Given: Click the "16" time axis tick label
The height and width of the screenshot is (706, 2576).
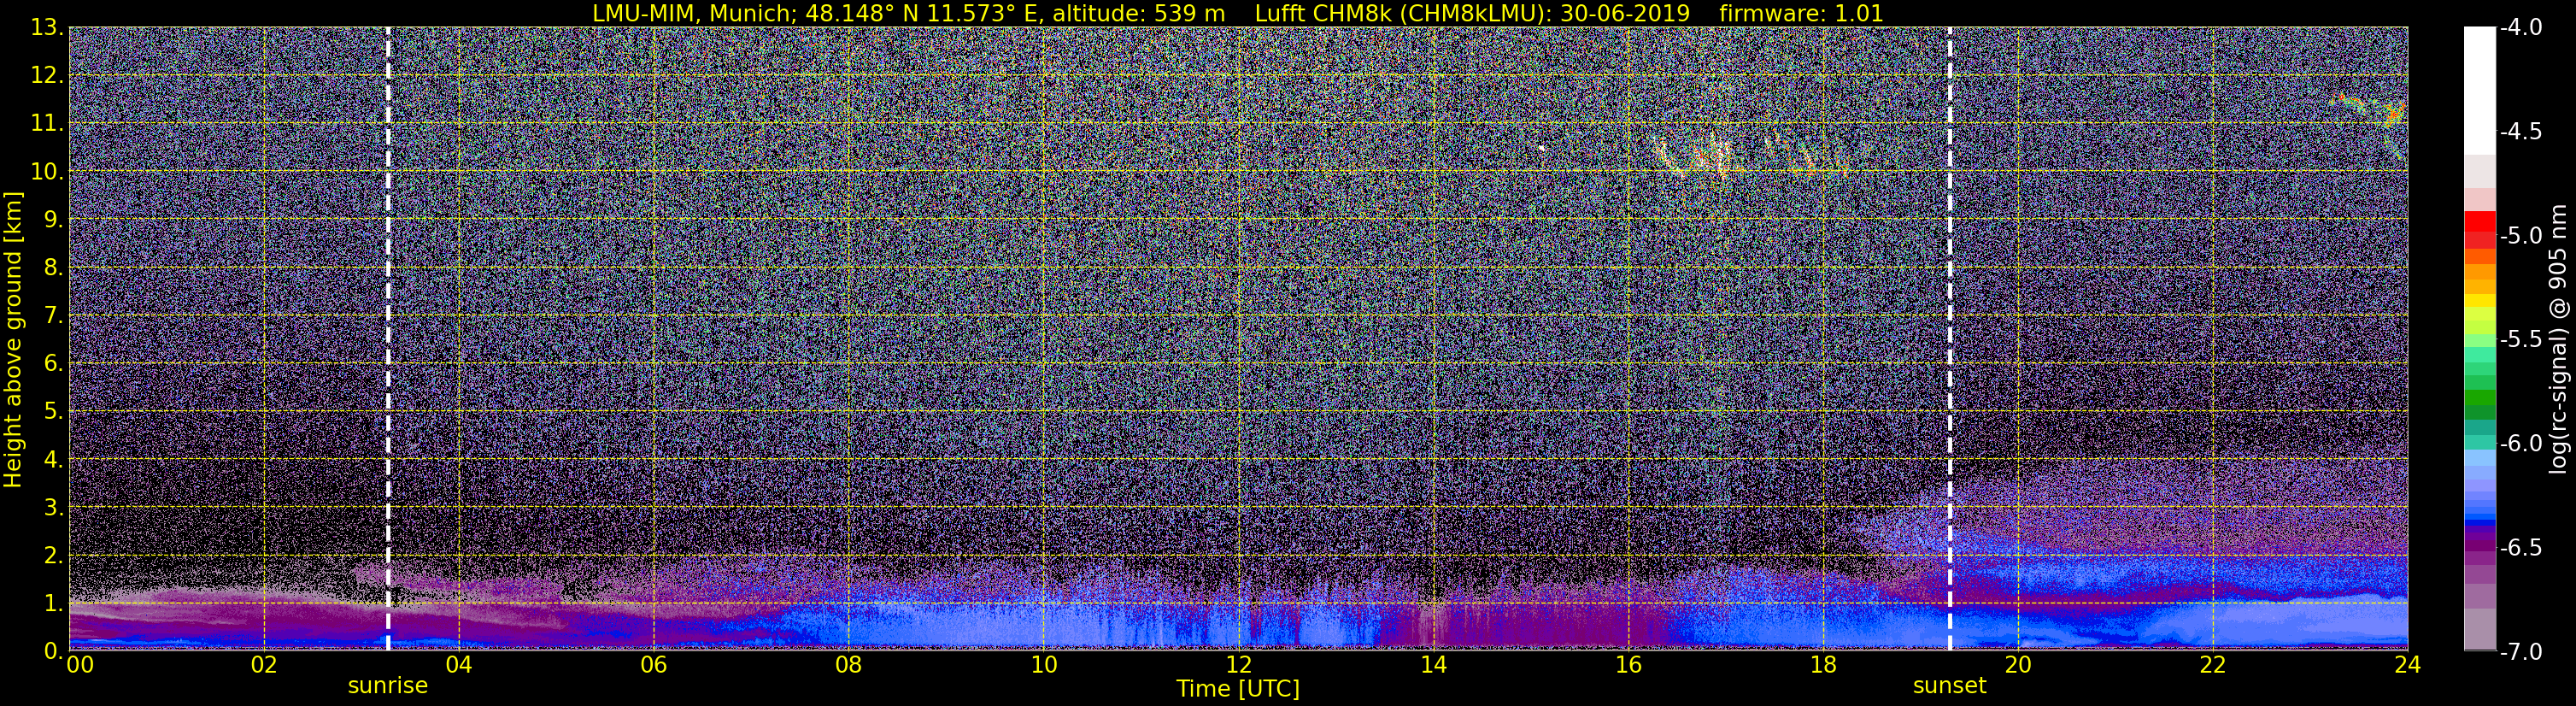Looking at the screenshot, I should click(x=1628, y=665).
